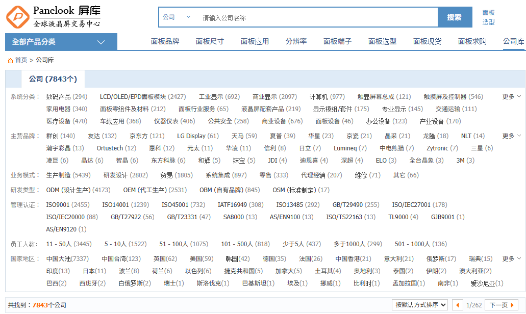The width and height of the screenshot is (526, 314).
Task: Filter by 商业显示 (2097)
Action: (x=275, y=97)
